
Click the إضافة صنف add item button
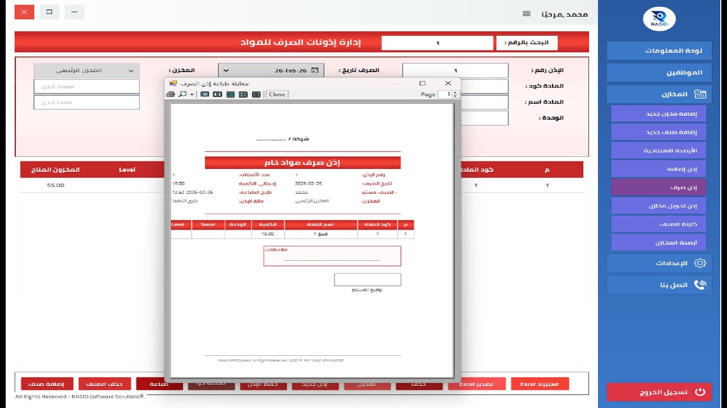pos(47,384)
